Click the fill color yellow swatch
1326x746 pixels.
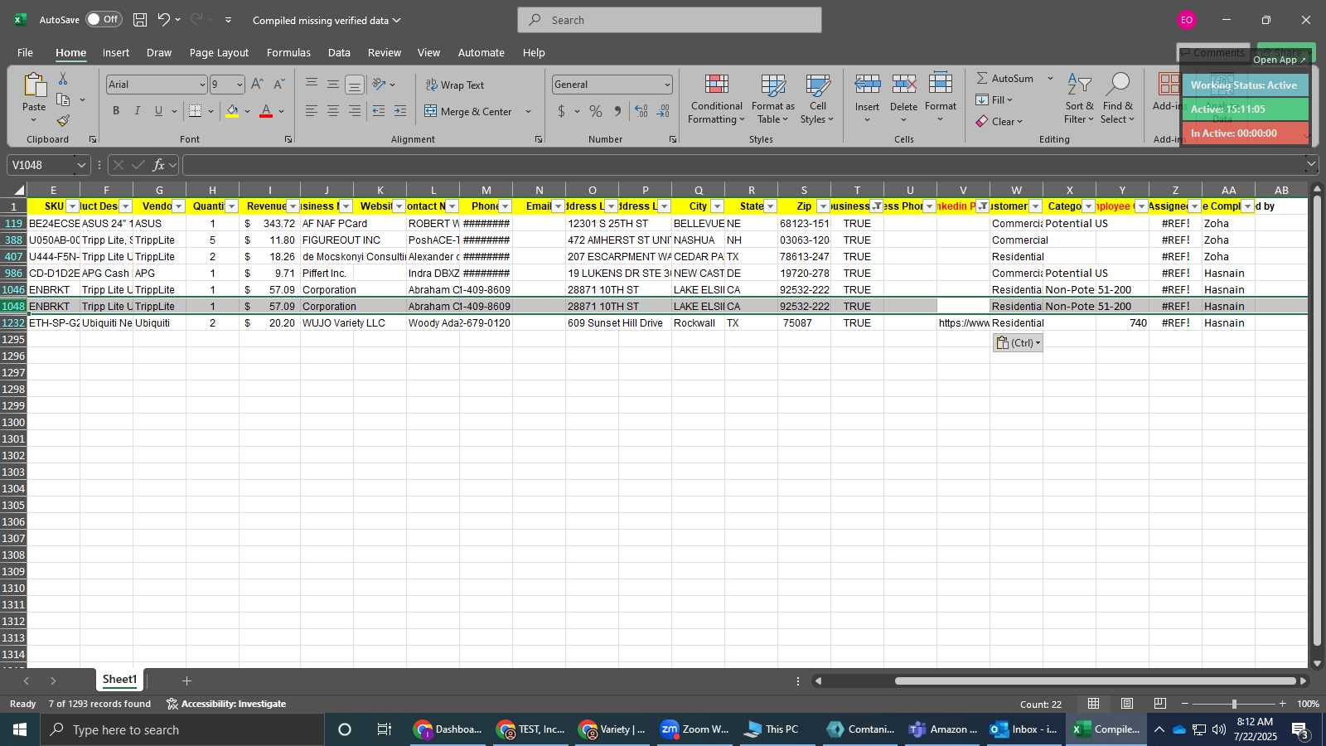tap(232, 111)
